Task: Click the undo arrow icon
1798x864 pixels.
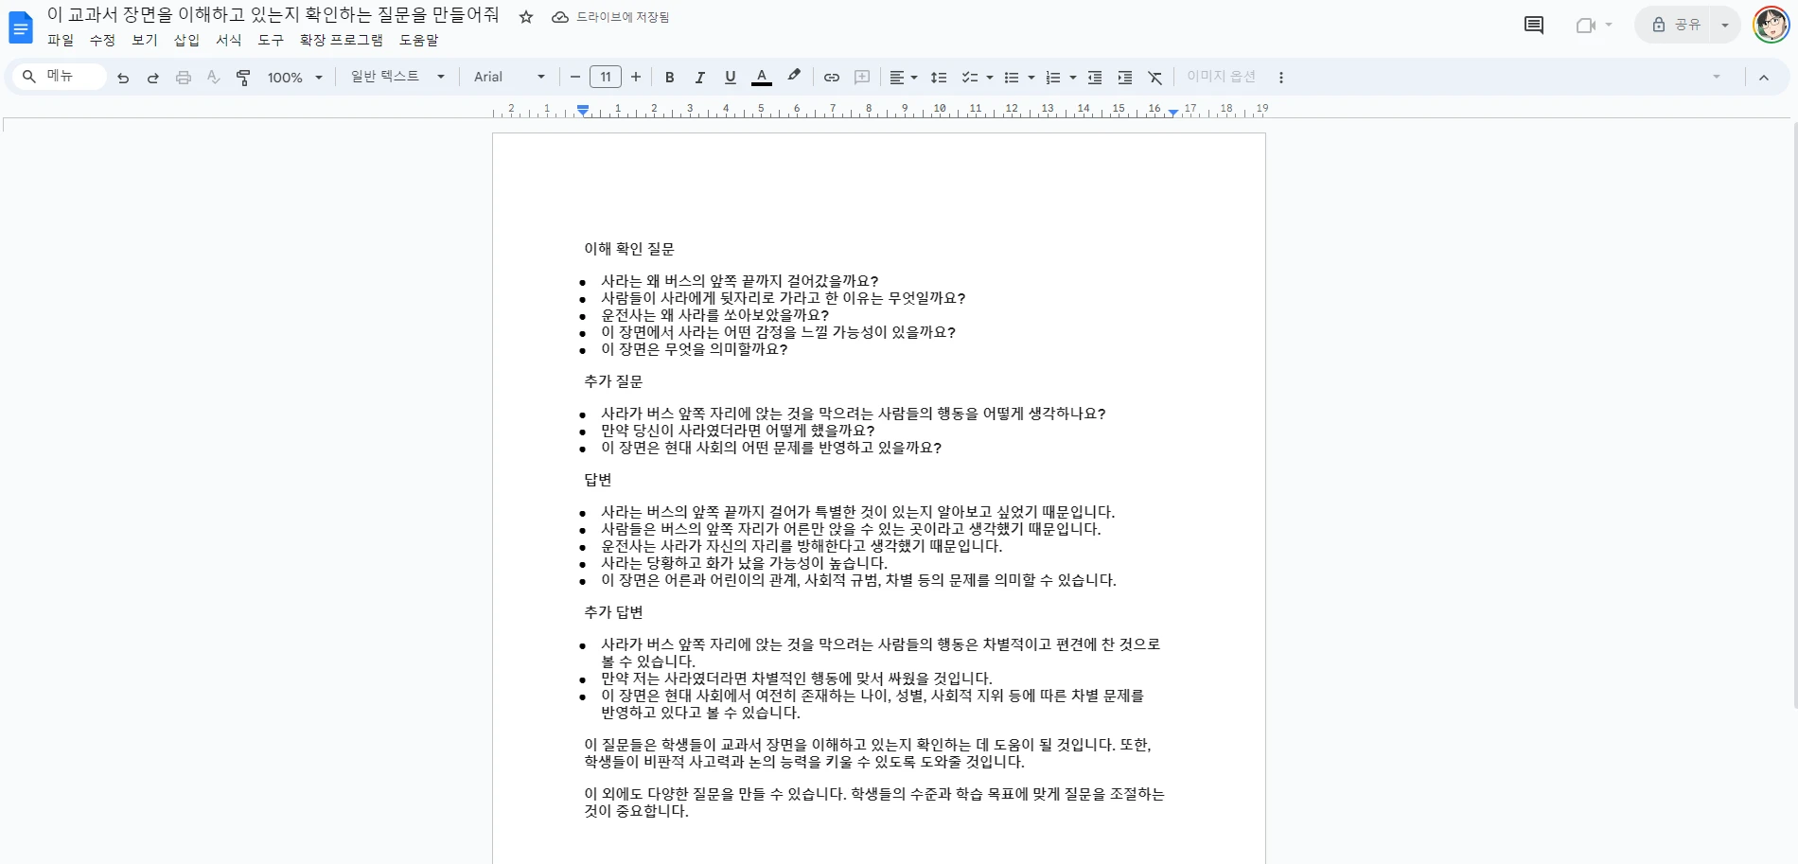Action: point(123,78)
